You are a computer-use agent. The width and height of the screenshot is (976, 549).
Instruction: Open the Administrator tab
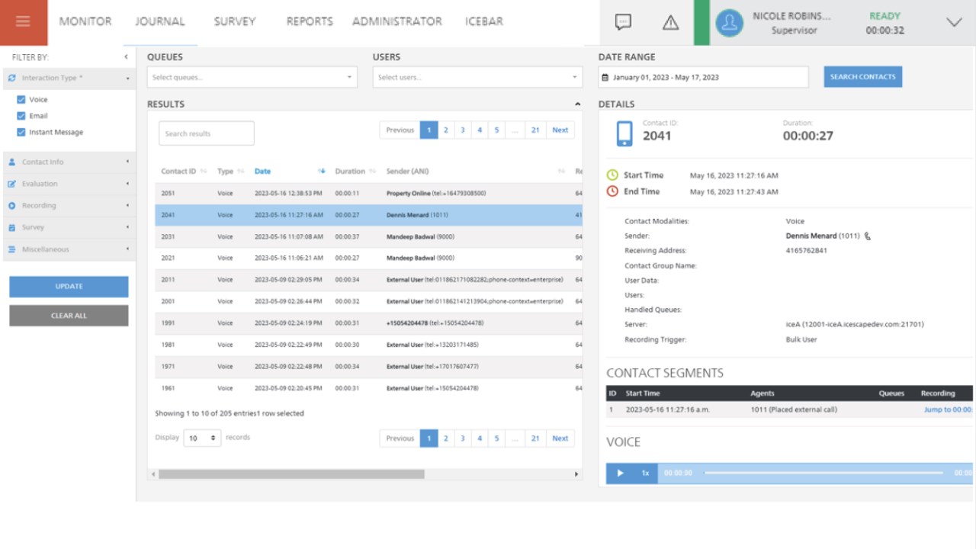397,21
